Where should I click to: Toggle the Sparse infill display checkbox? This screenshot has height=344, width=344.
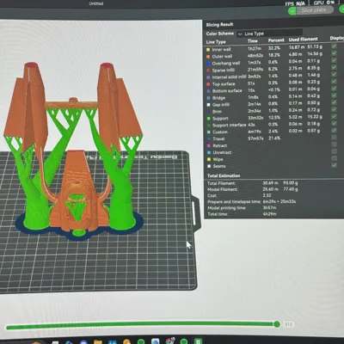(x=335, y=67)
